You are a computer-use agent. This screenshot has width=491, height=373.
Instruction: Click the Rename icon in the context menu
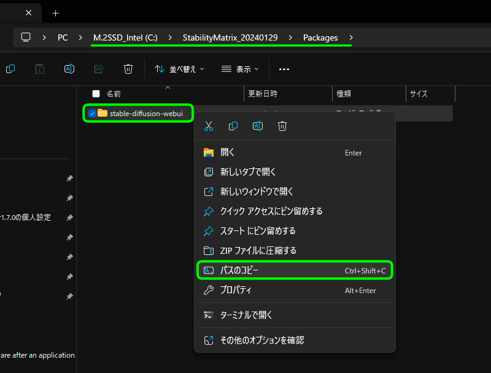[257, 126]
